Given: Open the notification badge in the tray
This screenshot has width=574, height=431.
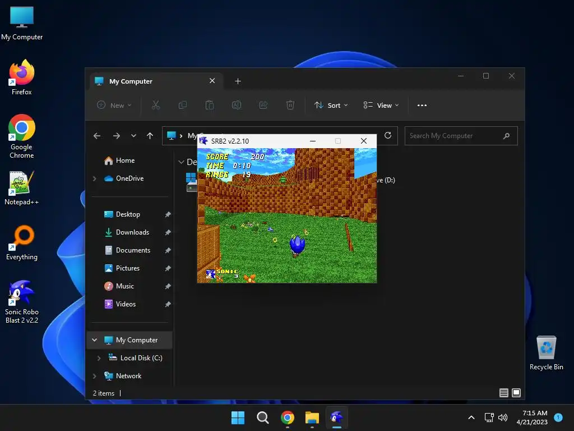Looking at the screenshot, I should click(558, 417).
